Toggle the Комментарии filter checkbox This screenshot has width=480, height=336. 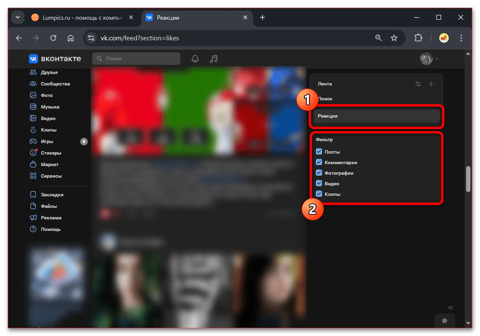319,162
